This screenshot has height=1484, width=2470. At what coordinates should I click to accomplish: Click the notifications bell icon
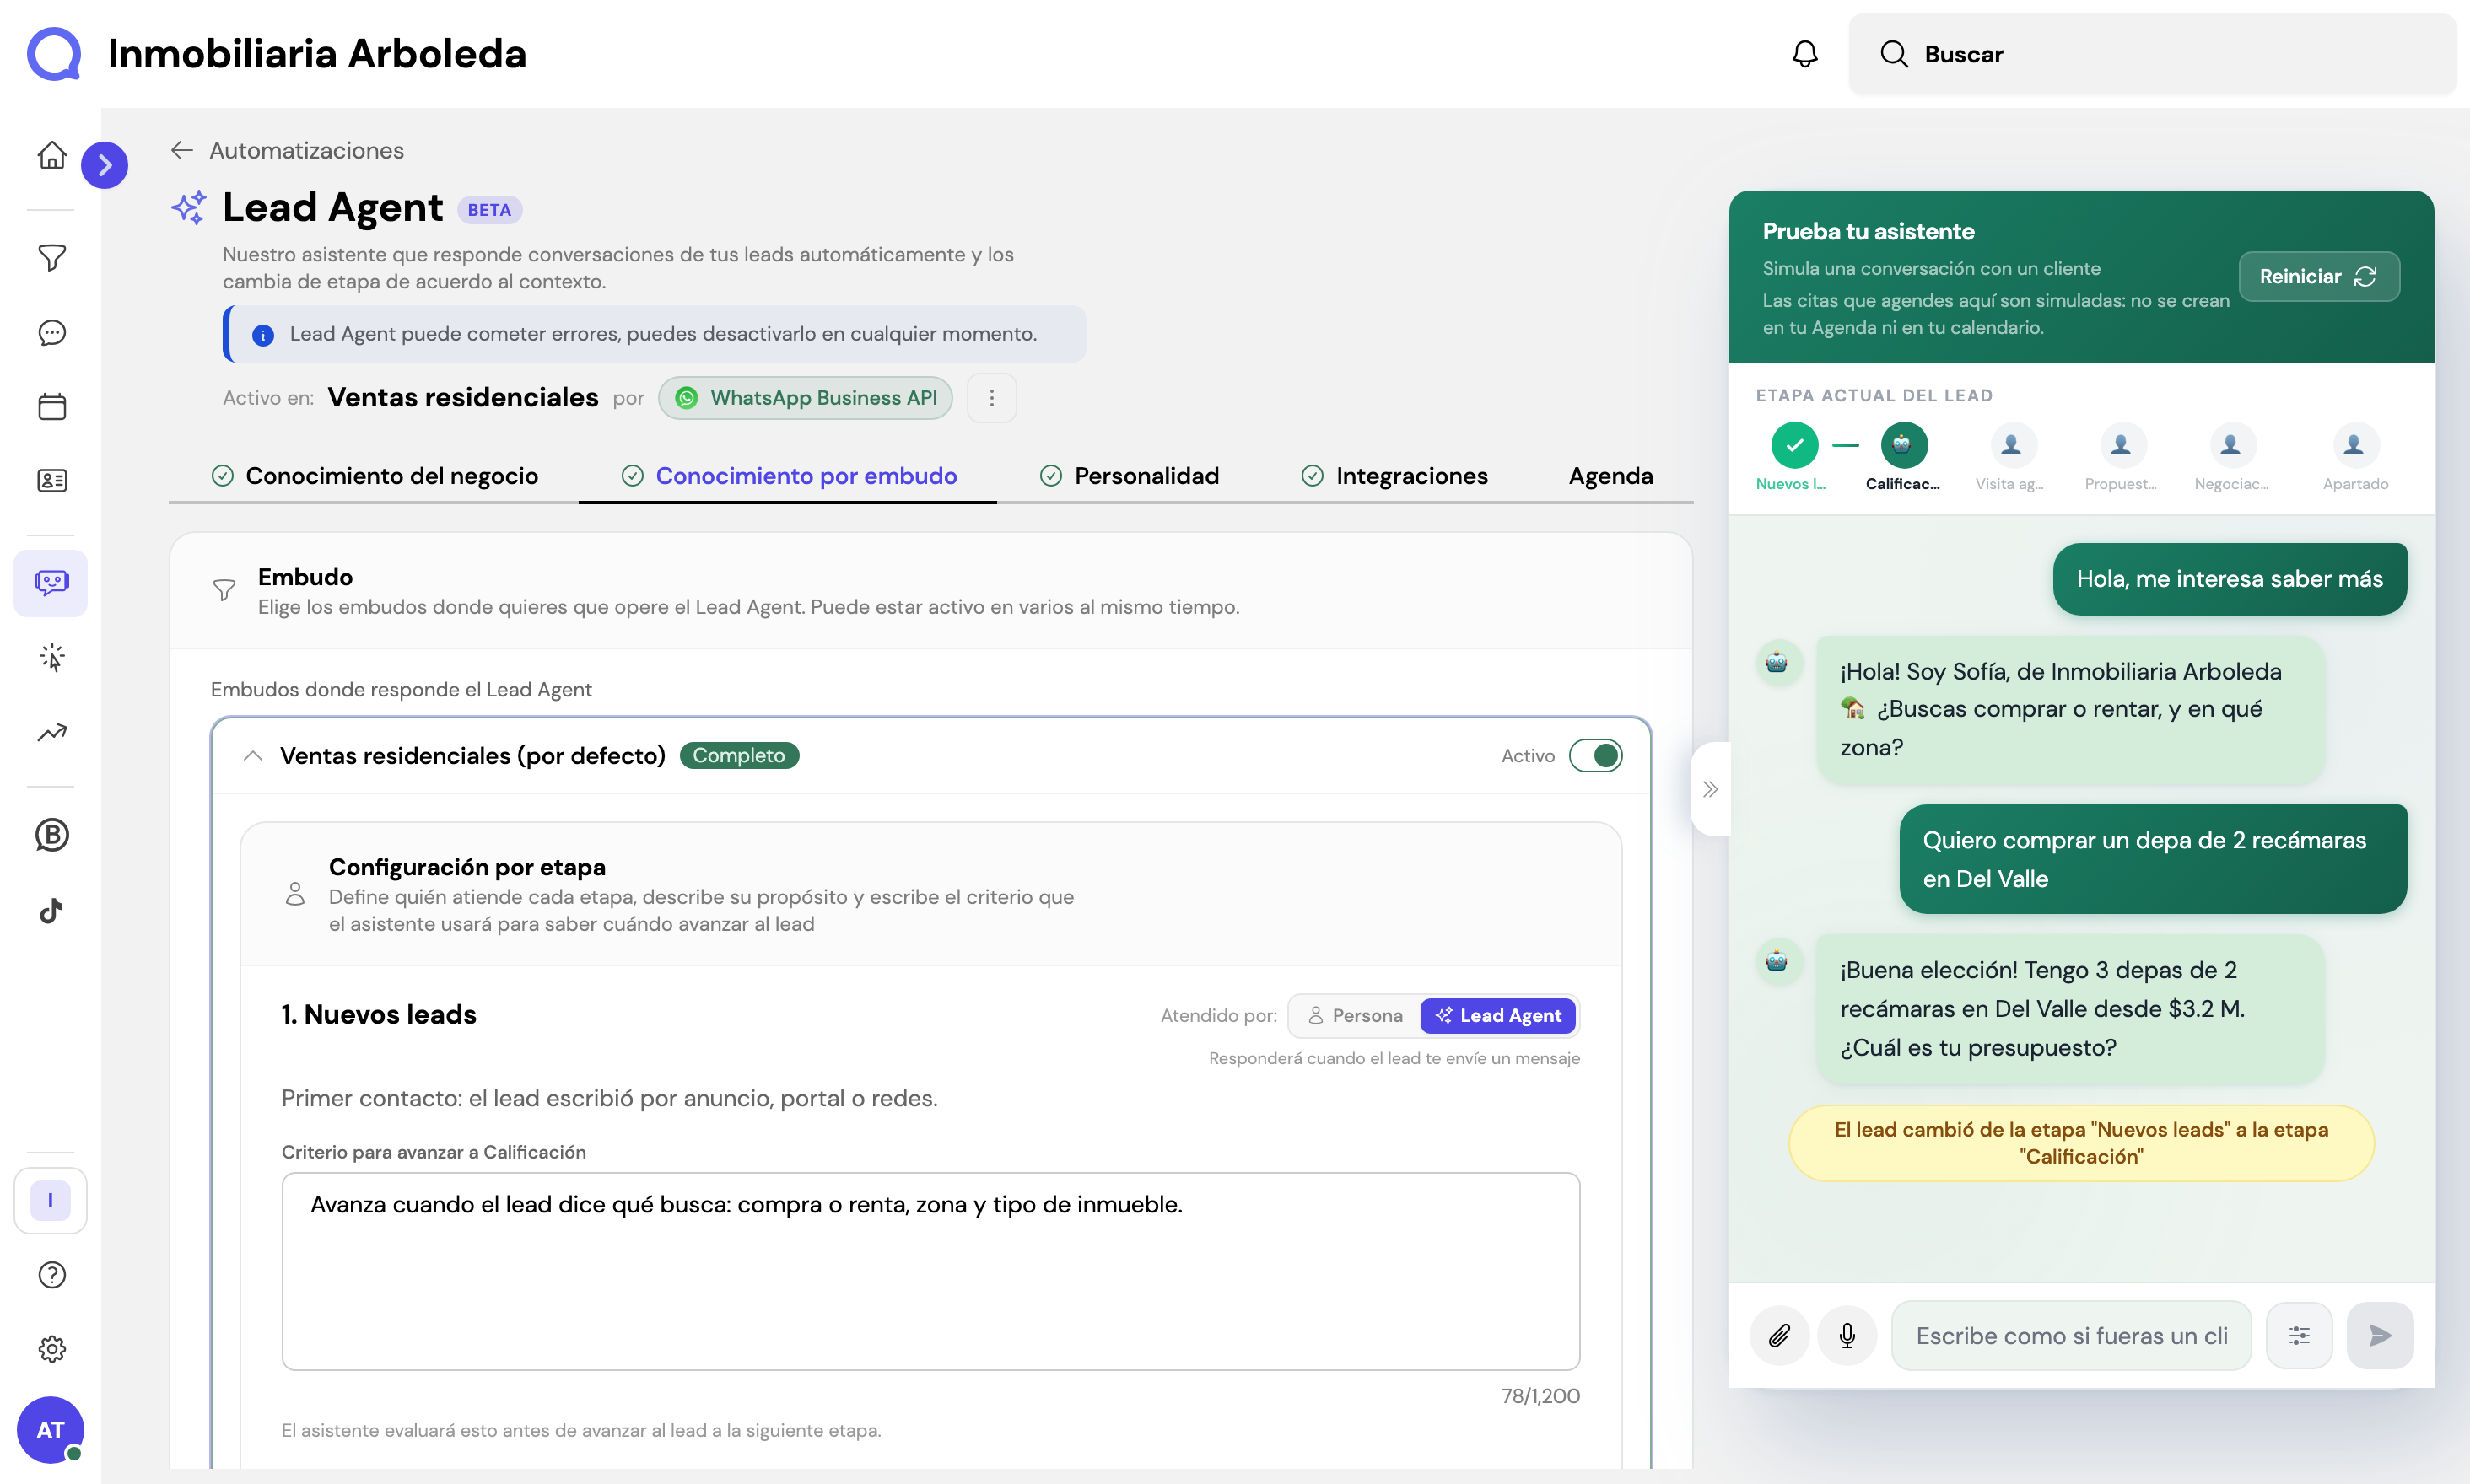tap(1804, 54)
